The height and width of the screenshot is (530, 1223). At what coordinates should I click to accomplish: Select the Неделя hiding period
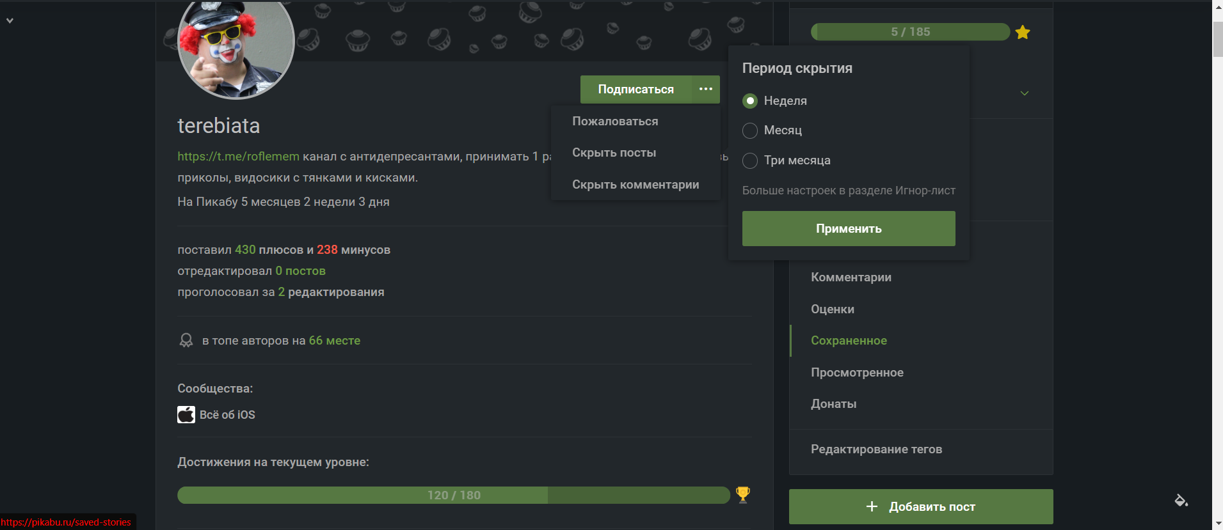click(750, 101)
